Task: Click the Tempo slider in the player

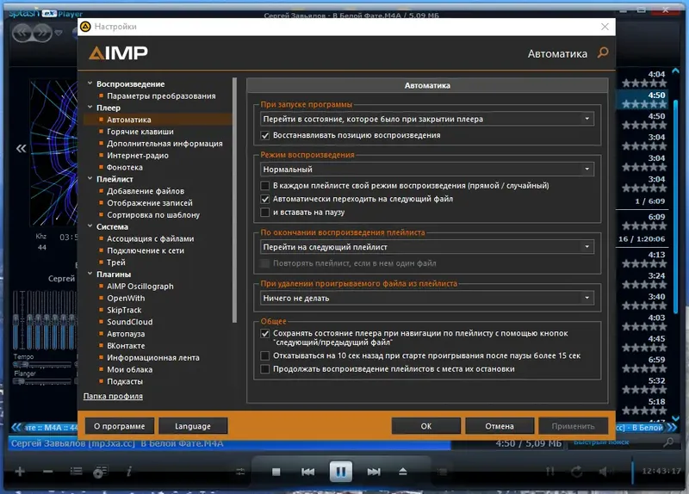Action: coord(42,364)
